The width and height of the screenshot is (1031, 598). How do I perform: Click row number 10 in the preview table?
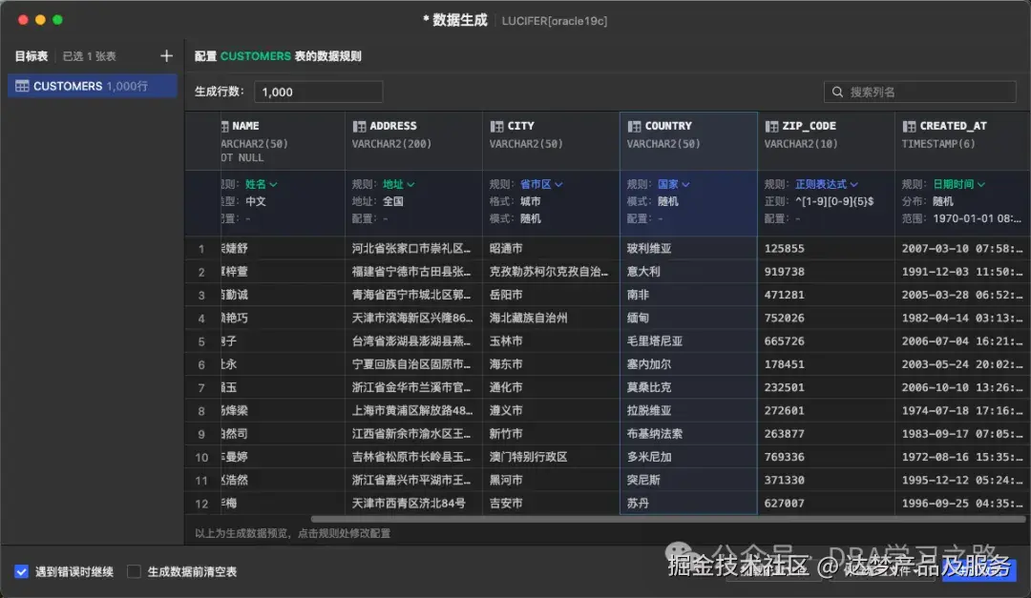pyautogui.click(x=201, y=458)
